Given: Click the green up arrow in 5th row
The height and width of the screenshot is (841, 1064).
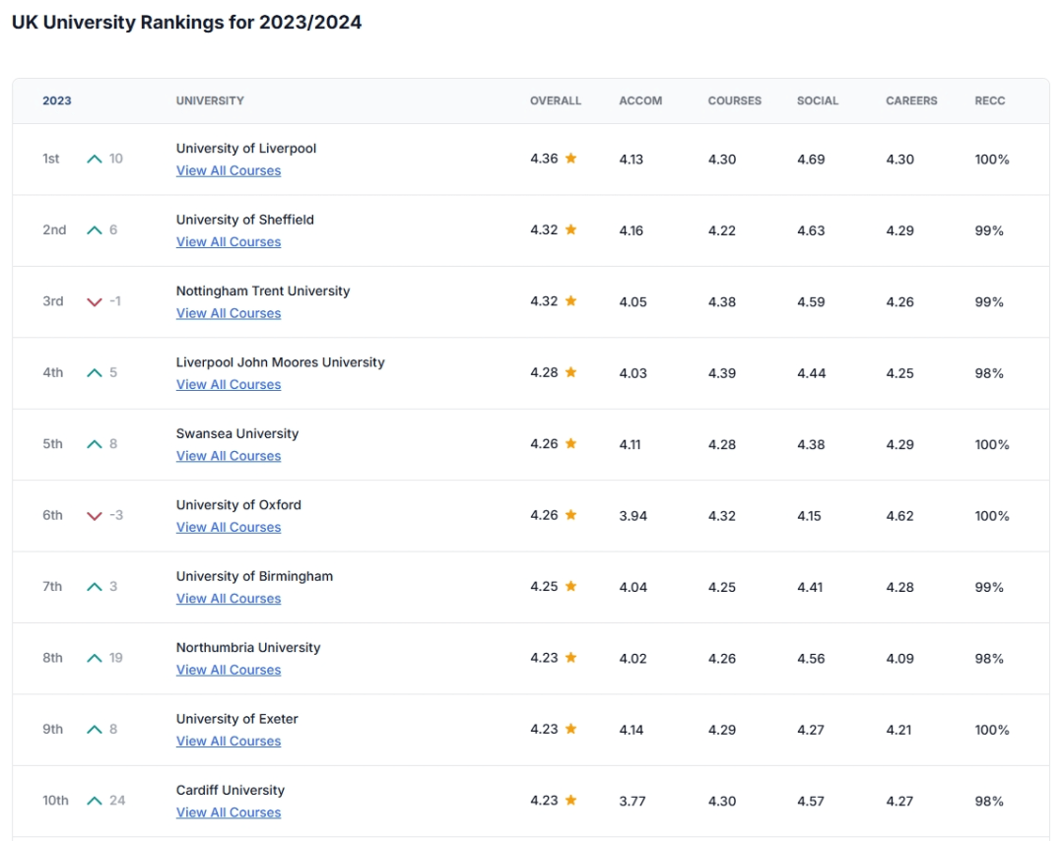Looking at the screenshot, I should click(x=95, y=443).
